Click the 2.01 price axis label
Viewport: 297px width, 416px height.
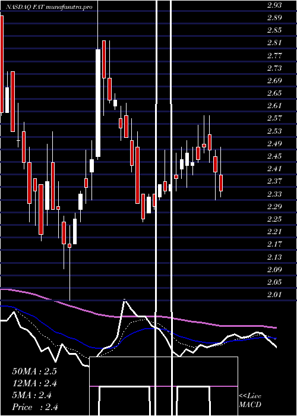pos(274,295)
